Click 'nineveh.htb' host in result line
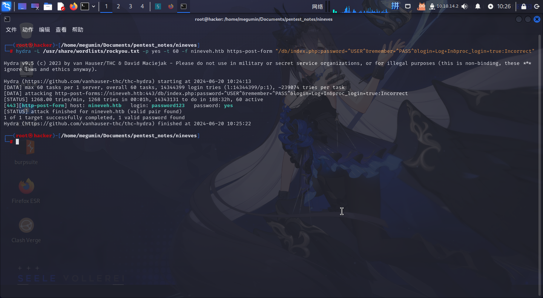 coord(105,106)
